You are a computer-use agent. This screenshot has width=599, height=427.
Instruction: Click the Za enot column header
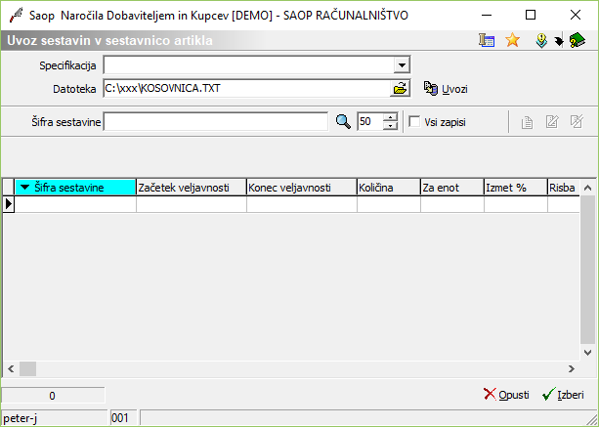[x=452, y=188]
